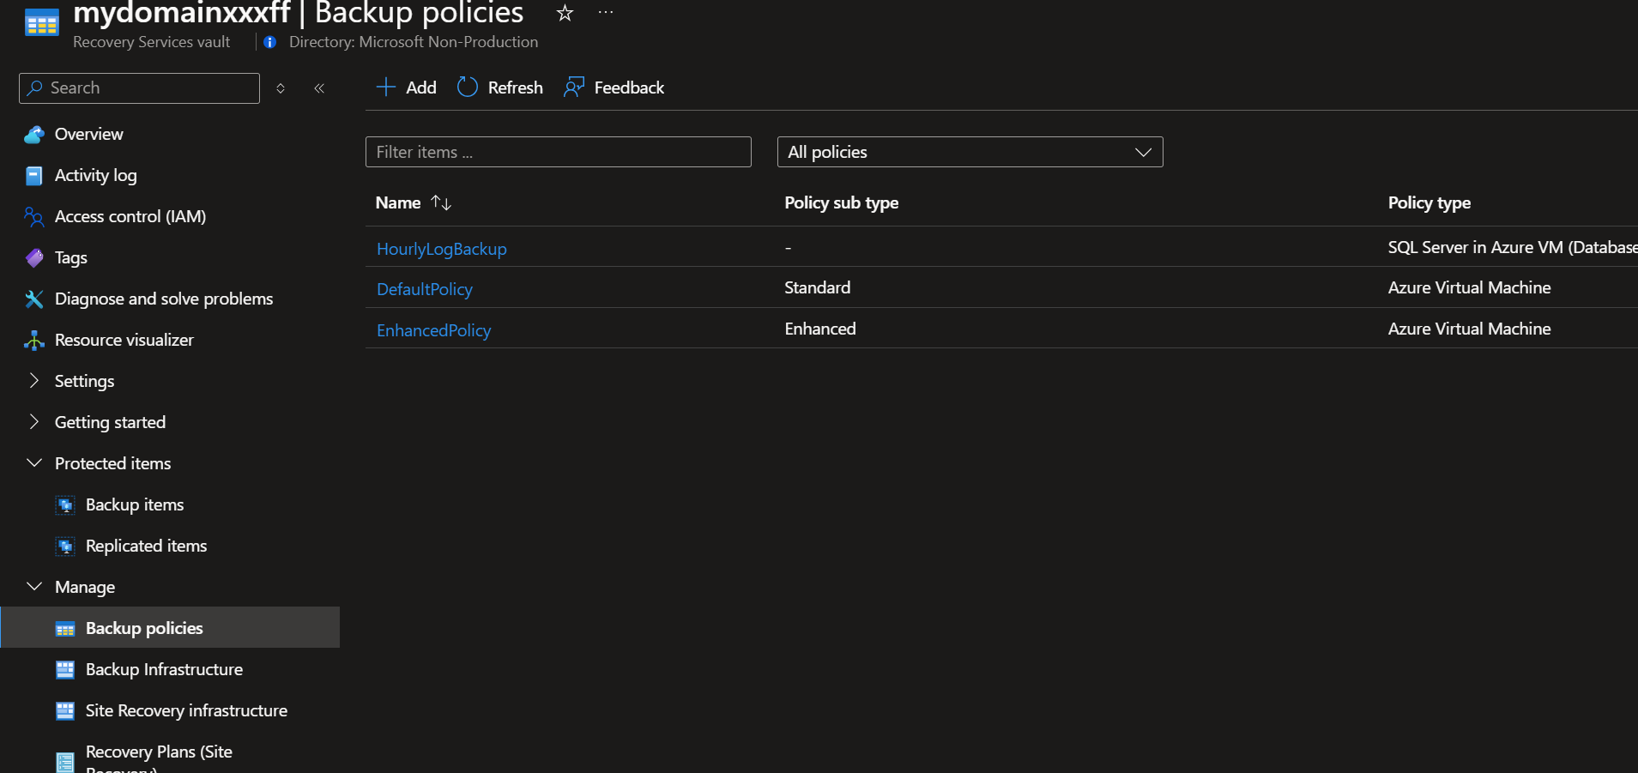The width and height of the screenshot is (1638, 773).
Task: Collapse the Protected items section
Action: 34,463
